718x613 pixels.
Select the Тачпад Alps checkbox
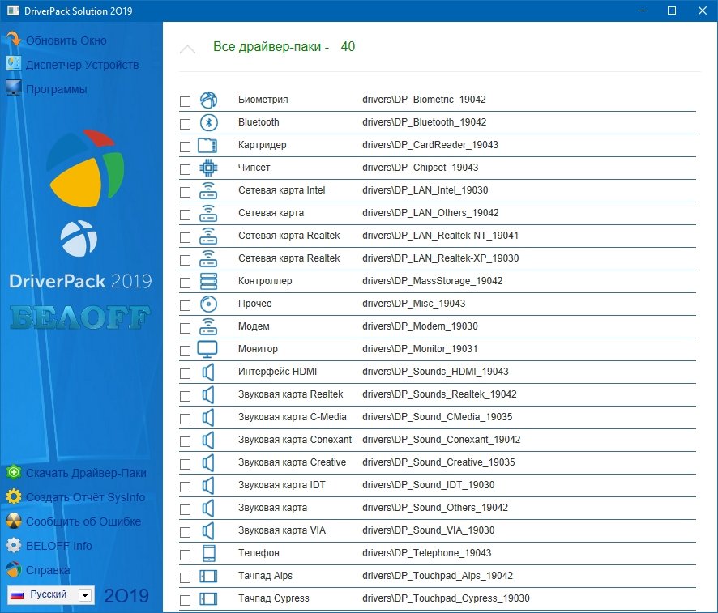(x=186, y=577)
